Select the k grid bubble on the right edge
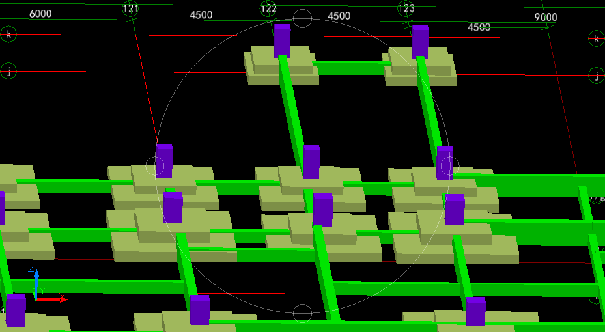 click(597, 38)
